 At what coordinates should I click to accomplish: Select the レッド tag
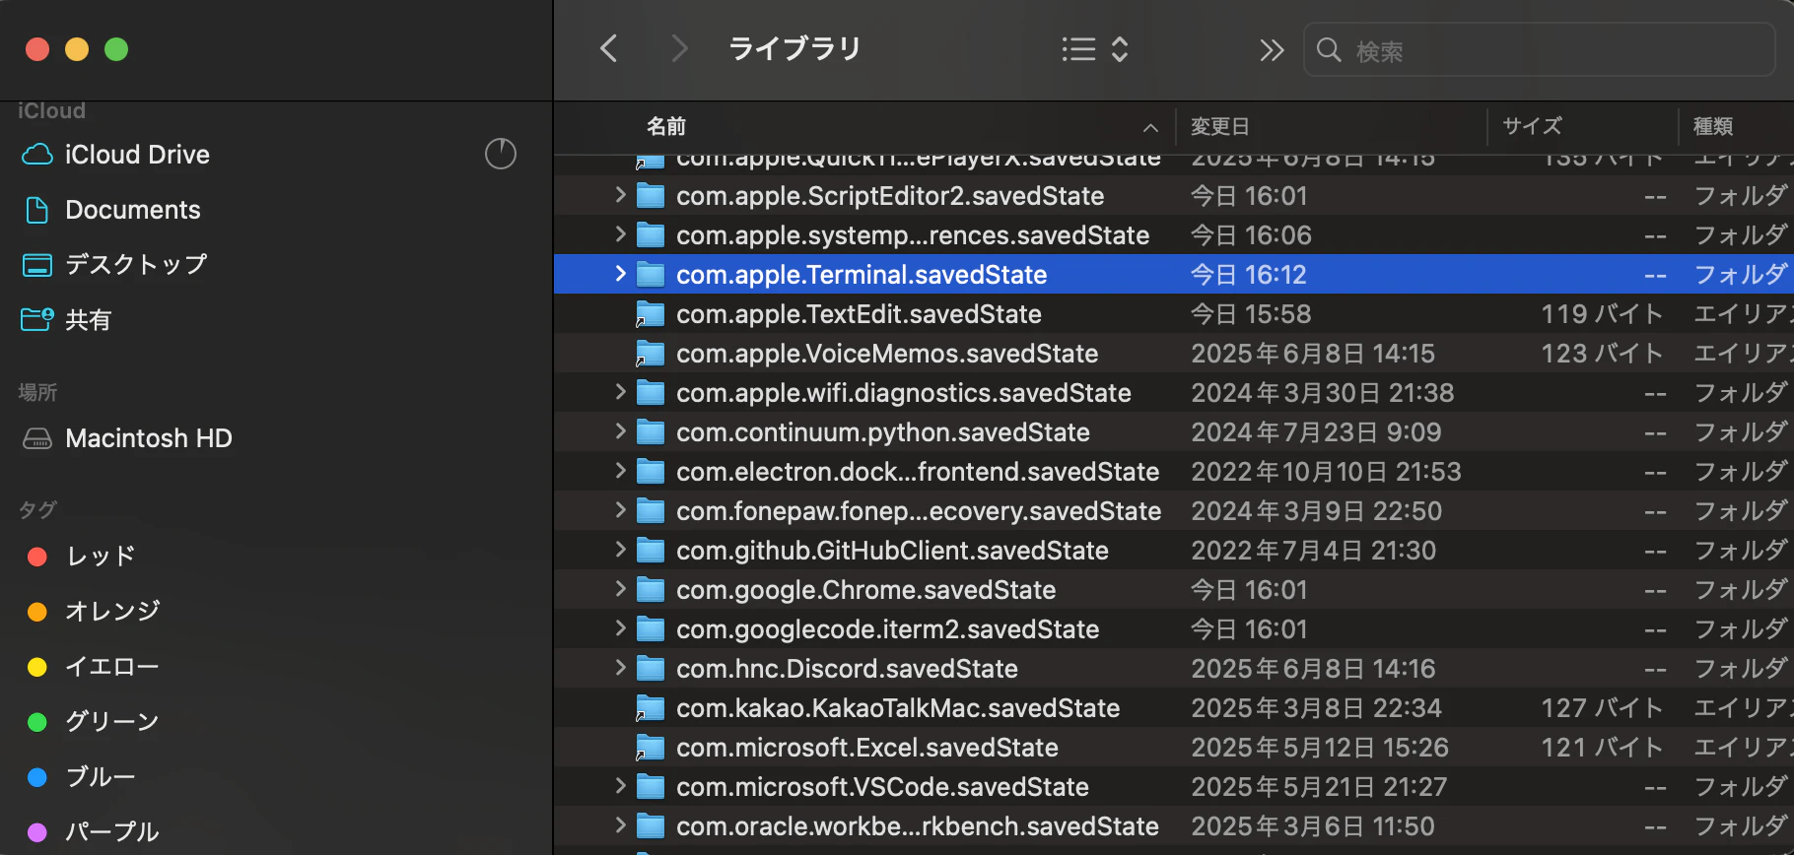click(x=100, y=557)
